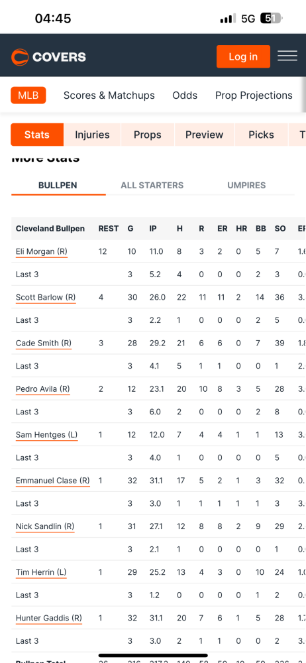
Task: Tap the Covers logo icon
Action: [x=20, y=57]
